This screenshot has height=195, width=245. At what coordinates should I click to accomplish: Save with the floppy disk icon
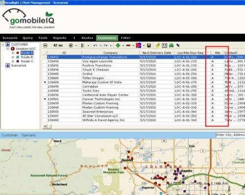149,46
